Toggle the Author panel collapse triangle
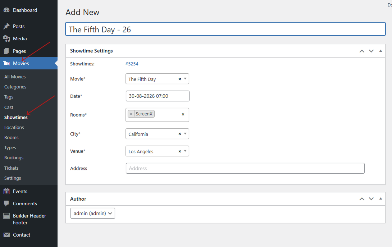This screenshot has width=392, height=247. click(380, 199)
